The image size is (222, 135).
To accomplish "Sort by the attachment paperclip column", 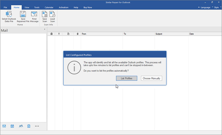I will 78,34.
